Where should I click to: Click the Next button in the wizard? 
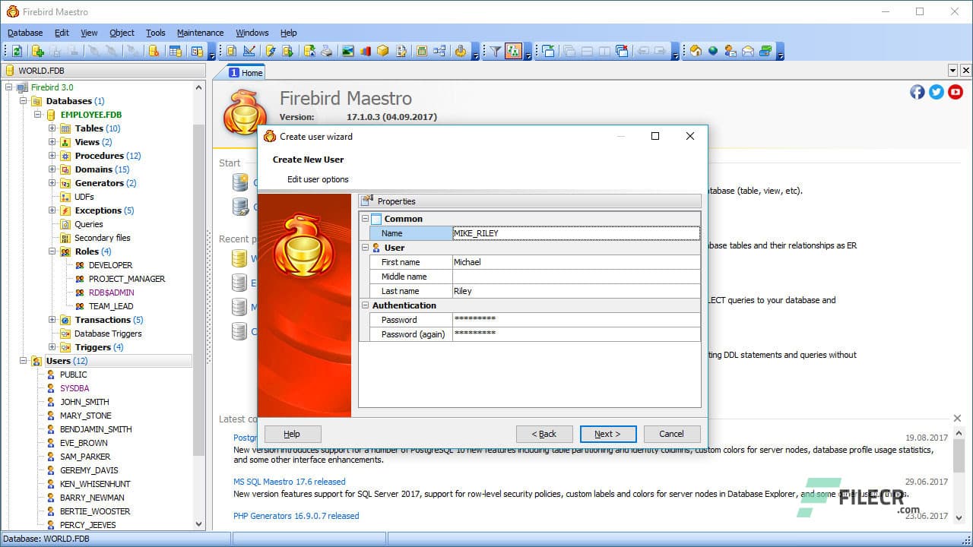tap(608, 434)
